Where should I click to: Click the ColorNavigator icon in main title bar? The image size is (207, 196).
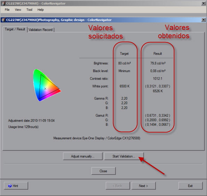pos(3,3)
